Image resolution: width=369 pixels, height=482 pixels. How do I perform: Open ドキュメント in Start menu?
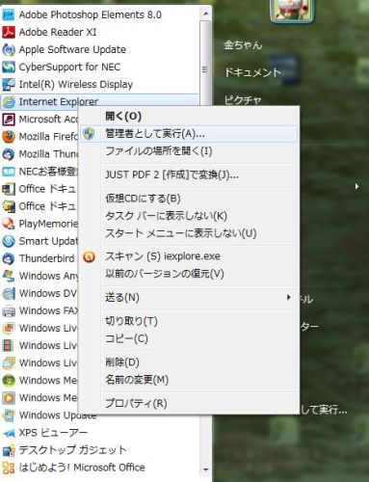coord(252,72)
